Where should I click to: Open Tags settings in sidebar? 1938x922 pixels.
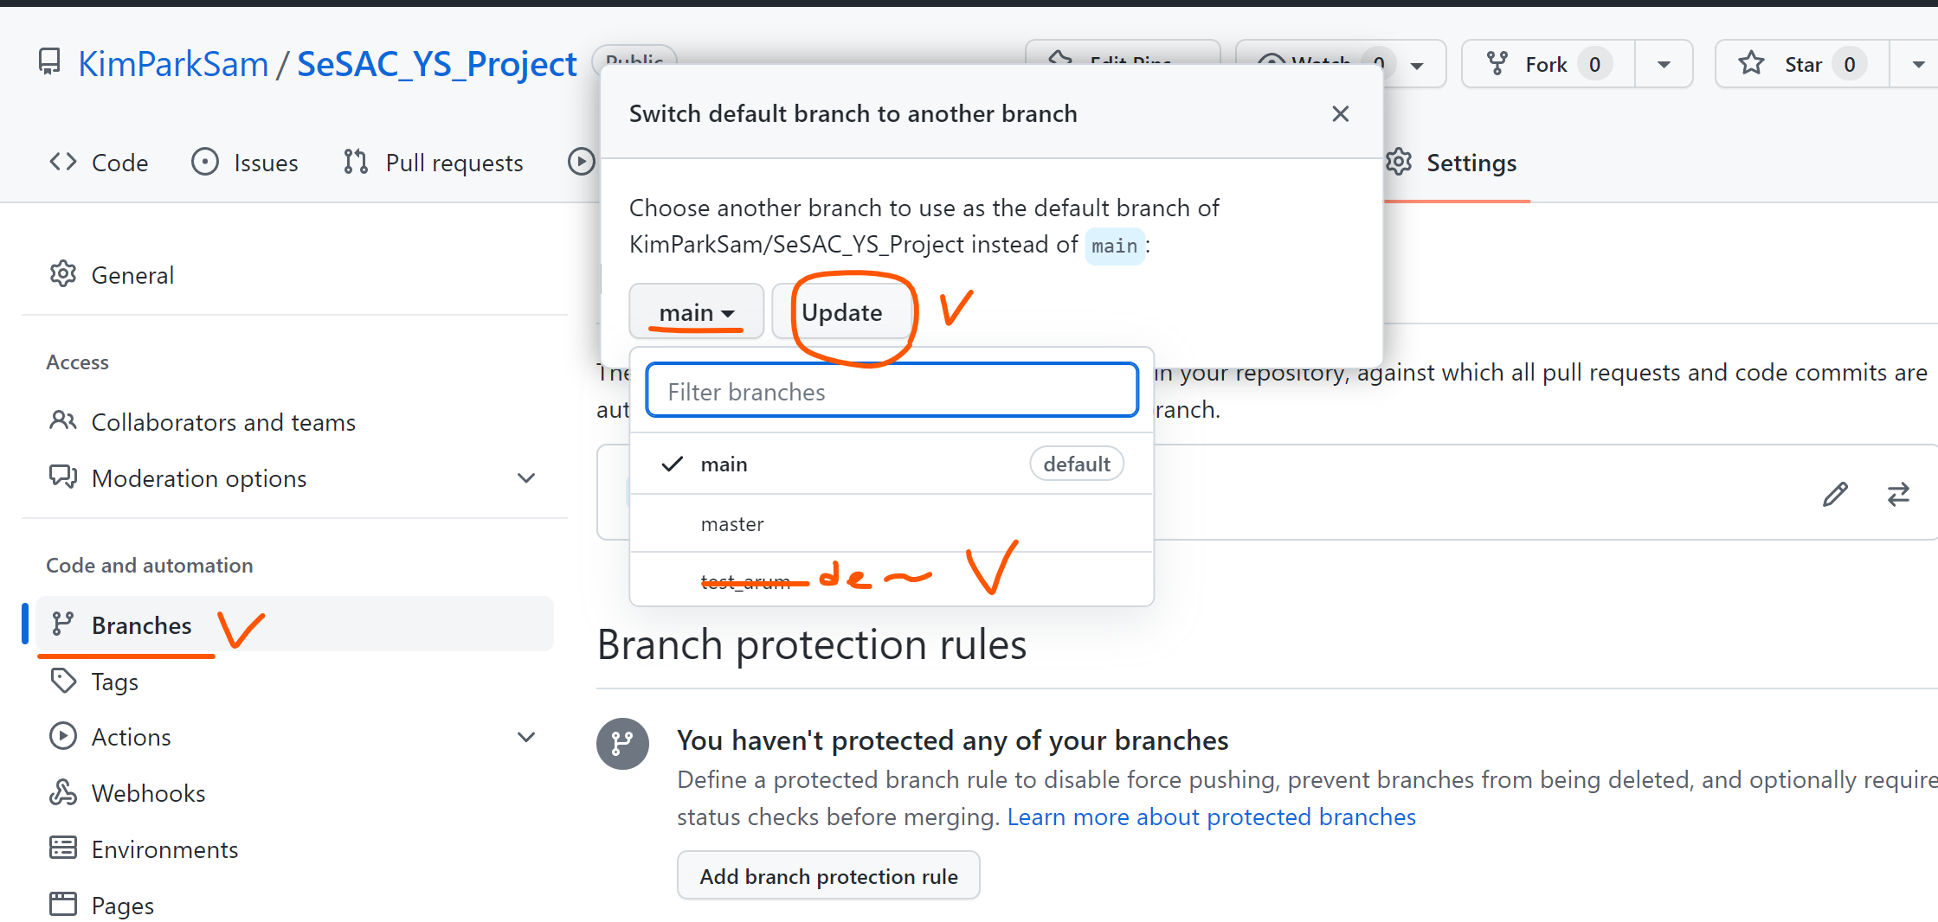click(294, 682)
